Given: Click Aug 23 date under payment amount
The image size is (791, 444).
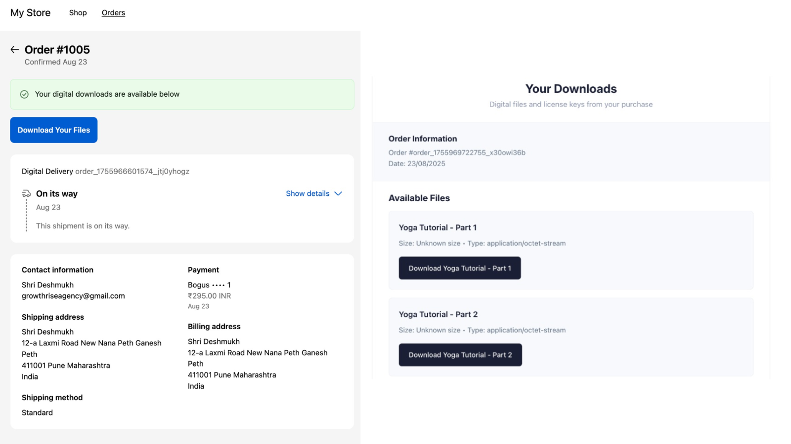Looking at the screenshot, I should pos(198,306).
